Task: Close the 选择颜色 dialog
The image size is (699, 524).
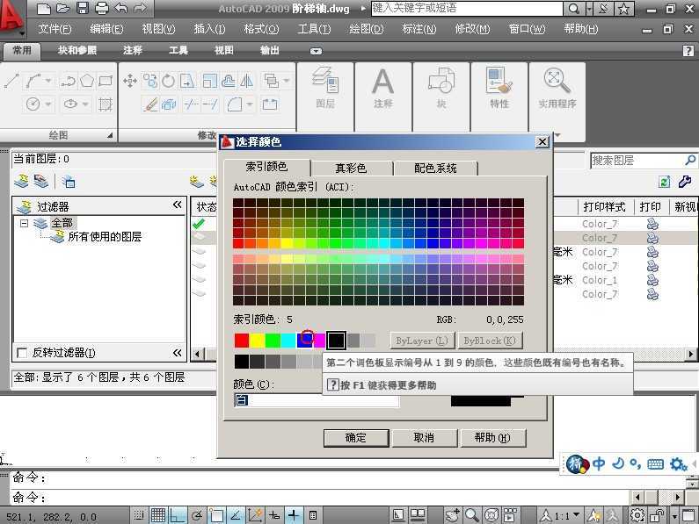Action: (542, 142)
